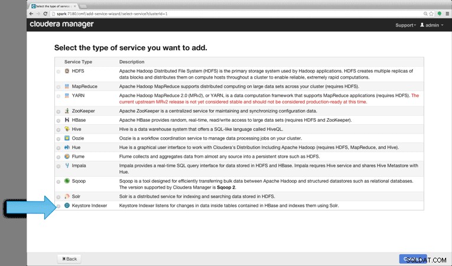Reload the current page

tap(45, 14)
